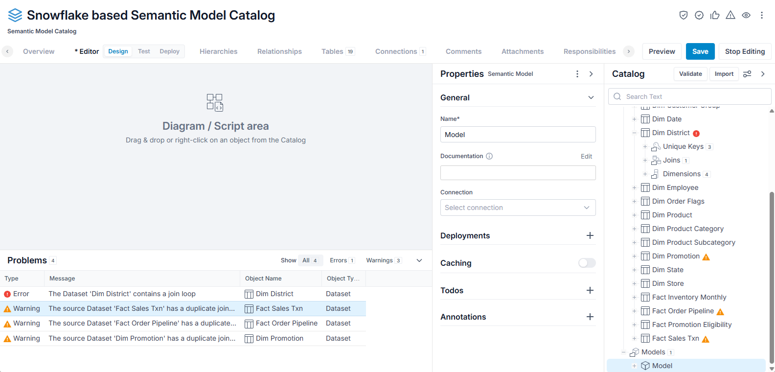Click the Models folder icon in Catalog

pos(635,352)
